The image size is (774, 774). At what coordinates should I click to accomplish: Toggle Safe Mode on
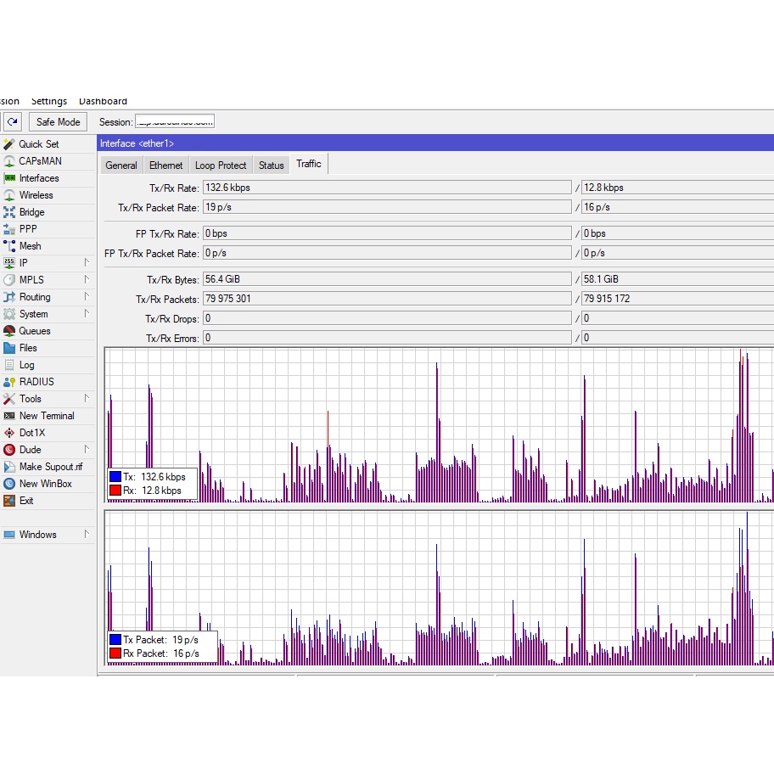(57, 121)
